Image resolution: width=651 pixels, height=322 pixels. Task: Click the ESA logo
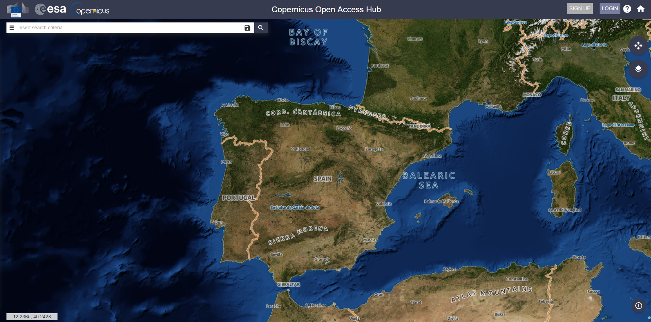click(50, 9)
